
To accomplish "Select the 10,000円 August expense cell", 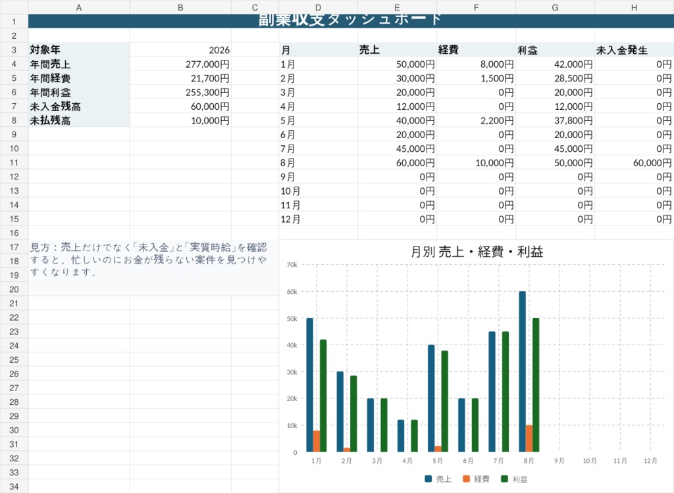I will click(477, 163).
